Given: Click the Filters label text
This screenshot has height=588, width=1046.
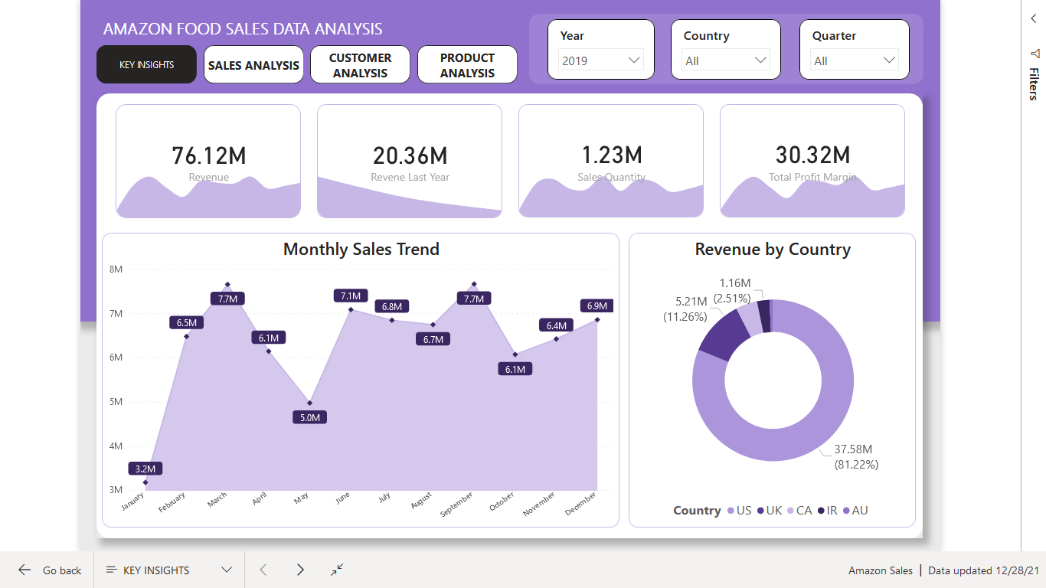Looking at the screenshot, I should click(x=1035, y=84).
